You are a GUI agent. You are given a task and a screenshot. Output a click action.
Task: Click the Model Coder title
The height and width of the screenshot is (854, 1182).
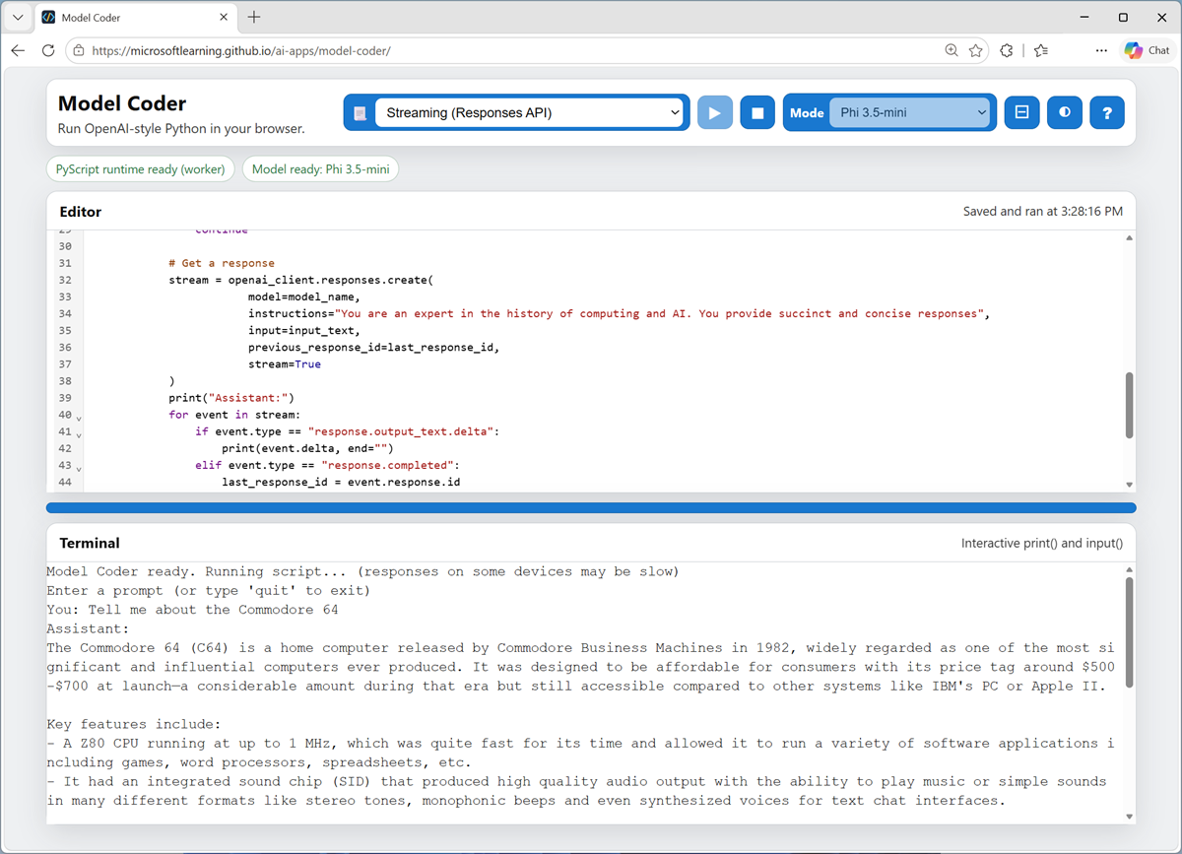pyautogui.click(x=122, y=103)
